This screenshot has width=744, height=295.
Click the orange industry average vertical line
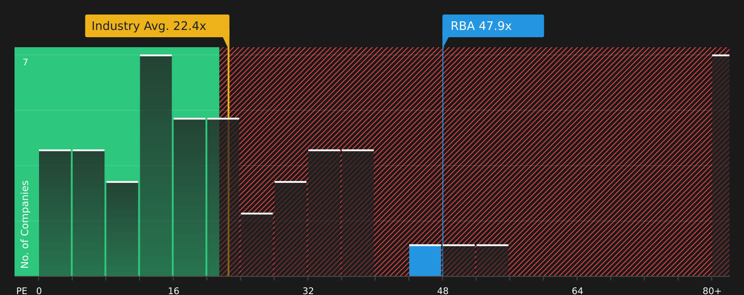[228, 157]
